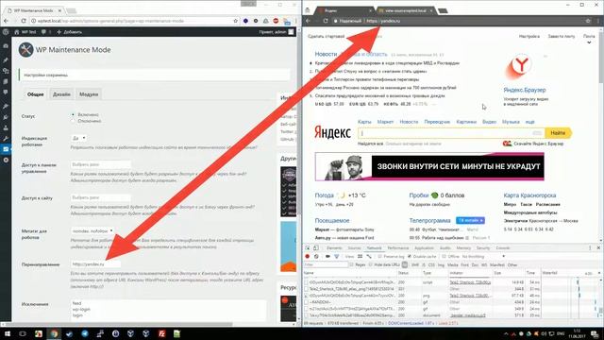
Task: Click the WordPress logo in admin bar
Action: (6, 32)
